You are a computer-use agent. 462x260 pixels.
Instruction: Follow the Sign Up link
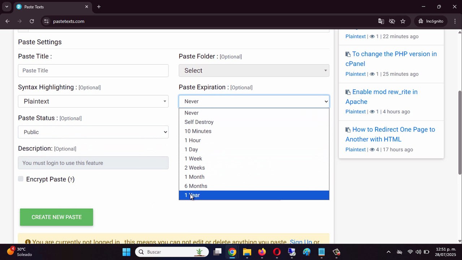tap(301, 242)
